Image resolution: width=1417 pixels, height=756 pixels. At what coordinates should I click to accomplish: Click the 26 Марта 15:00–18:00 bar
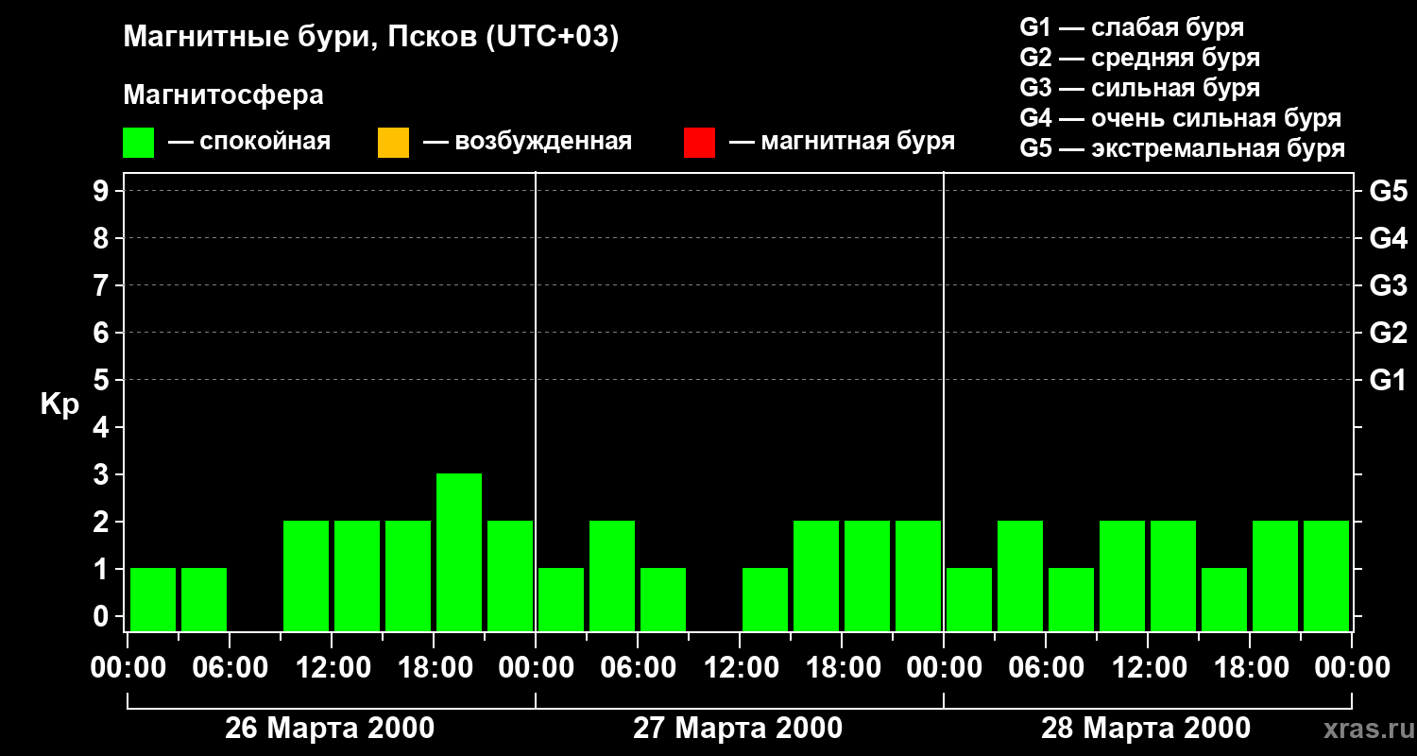click(x=408, y=576)
